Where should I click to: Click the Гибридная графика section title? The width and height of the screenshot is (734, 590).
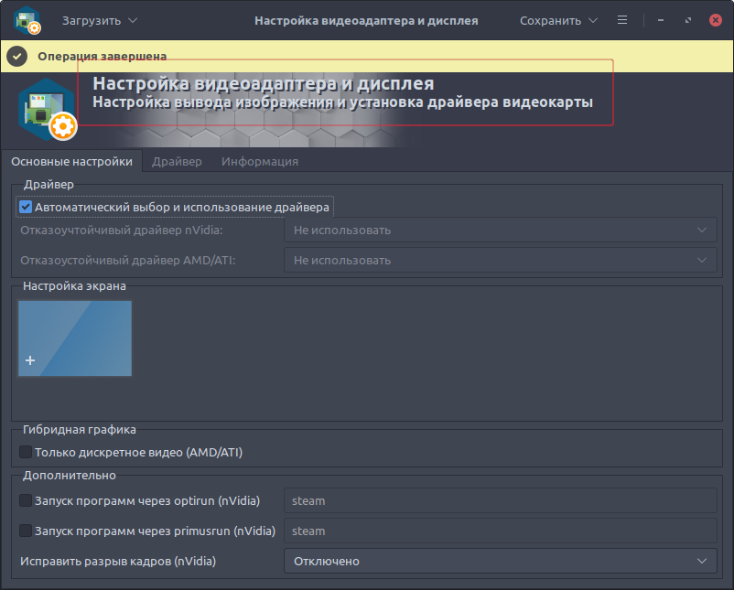click(x=80, y=430)
